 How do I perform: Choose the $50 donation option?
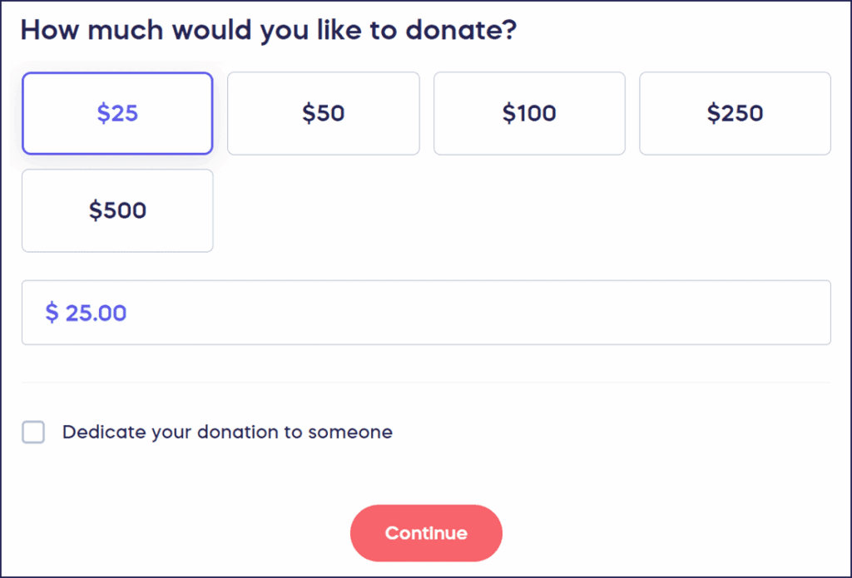click(323, 113)
